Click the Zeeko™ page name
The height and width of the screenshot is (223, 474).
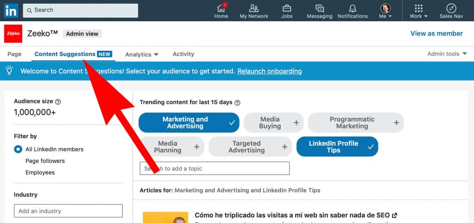42,33
